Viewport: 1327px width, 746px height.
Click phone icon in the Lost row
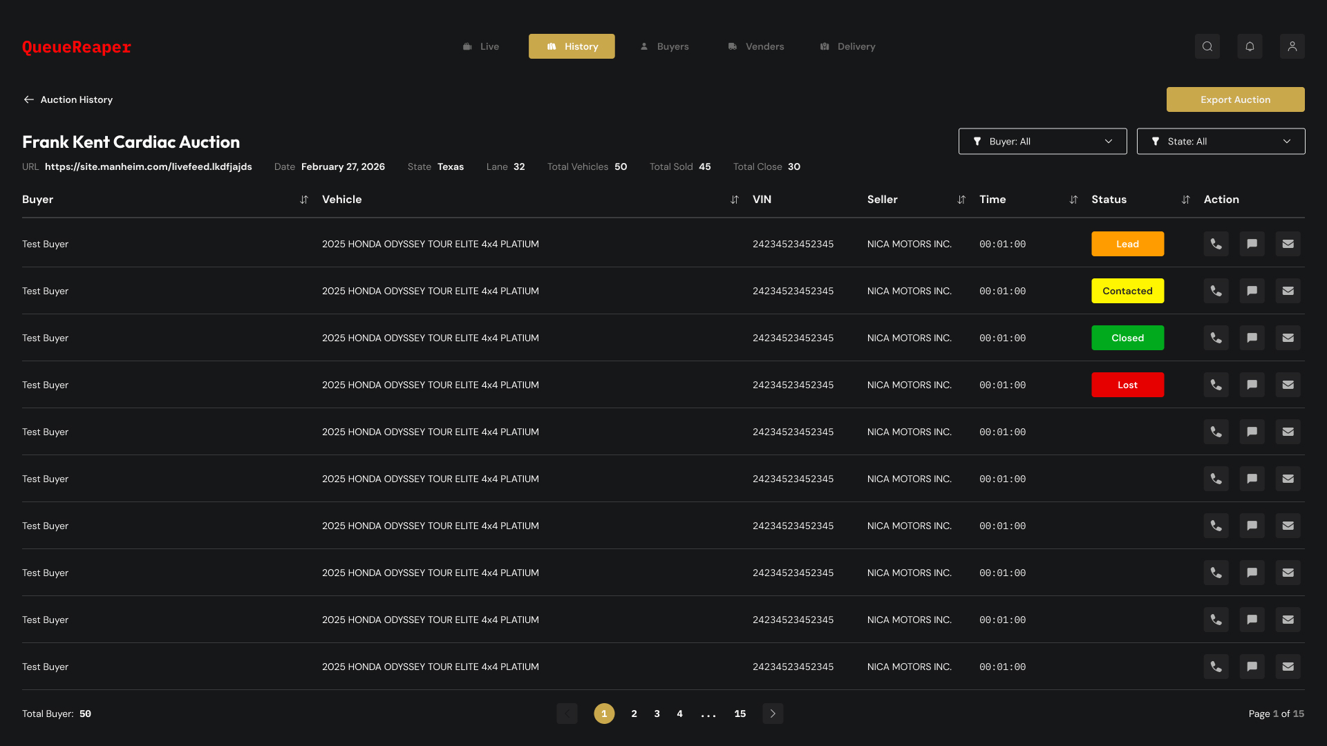pyautogui.click(x=1216, y=385)
